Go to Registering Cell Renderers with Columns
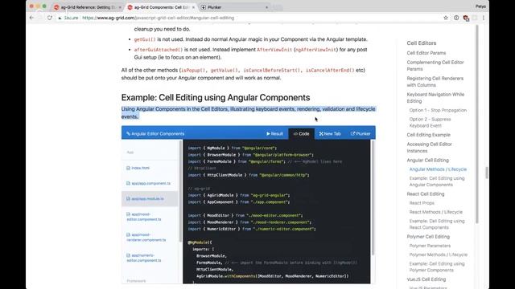 [435, 82]
